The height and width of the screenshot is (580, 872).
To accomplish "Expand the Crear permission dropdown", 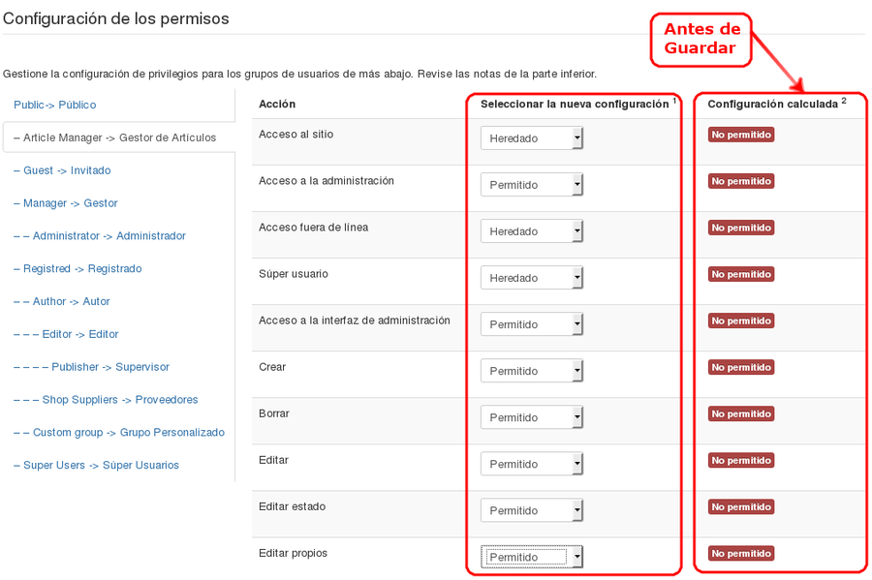I will (x=532, y=371).
